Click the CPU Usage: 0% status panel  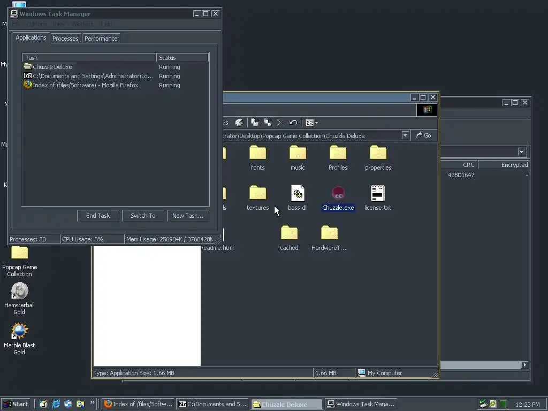pyautogui.click(x=92, y=239)
